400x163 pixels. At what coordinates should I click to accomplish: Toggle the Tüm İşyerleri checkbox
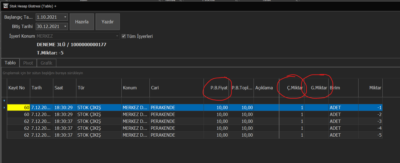[124, 36]
